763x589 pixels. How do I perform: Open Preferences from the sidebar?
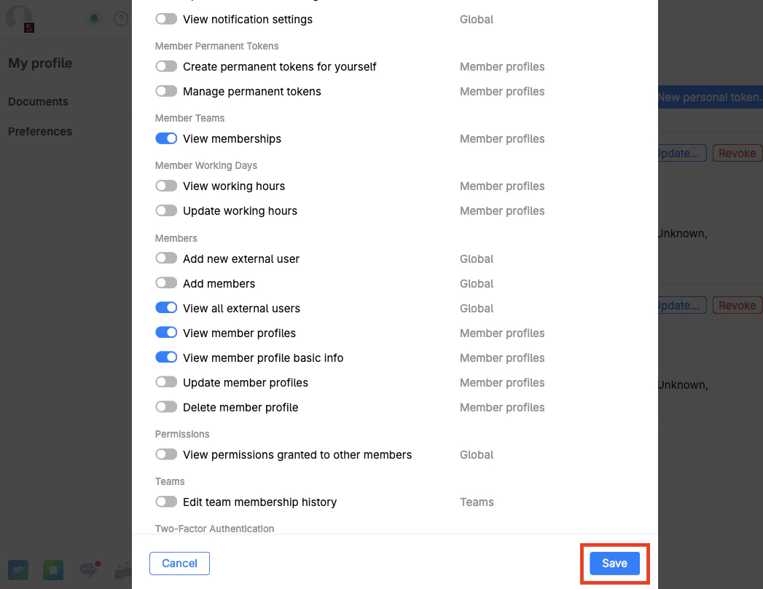point(40,131)
